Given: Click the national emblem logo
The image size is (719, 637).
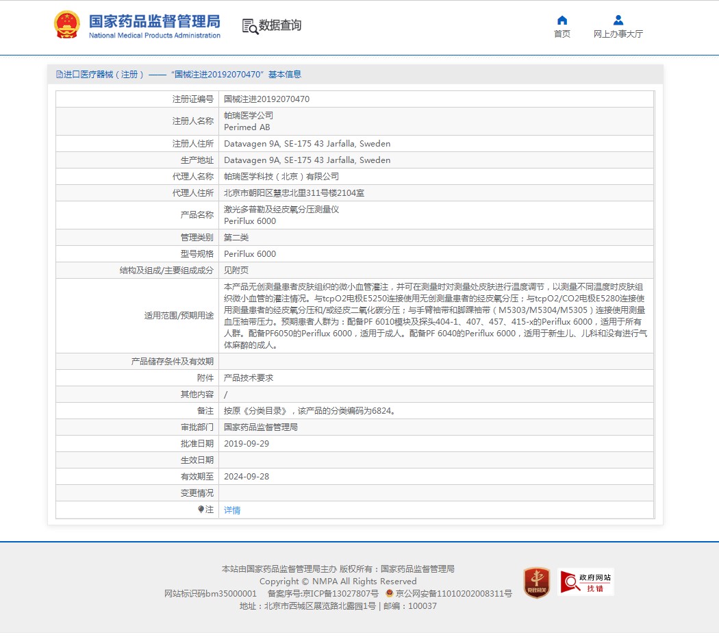Looking at the screenshot, I should (x=67, y=25).
